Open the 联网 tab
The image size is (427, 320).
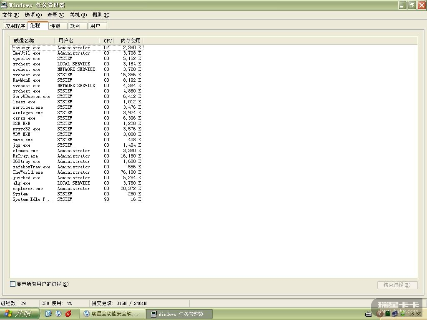(x=78, y=26)
